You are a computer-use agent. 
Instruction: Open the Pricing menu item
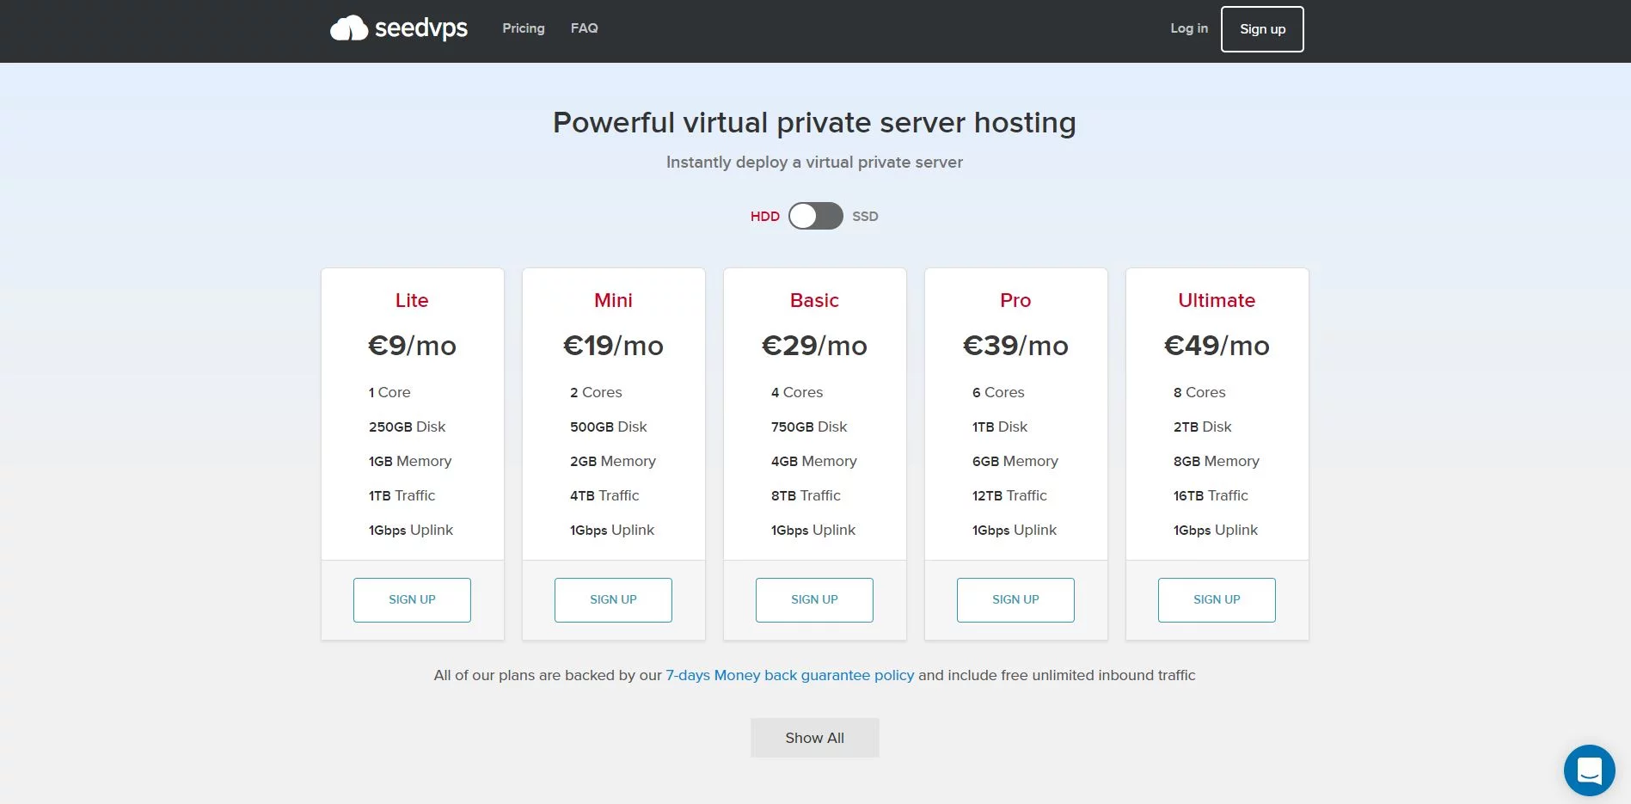pyautogui.click(x=524, y=28)
